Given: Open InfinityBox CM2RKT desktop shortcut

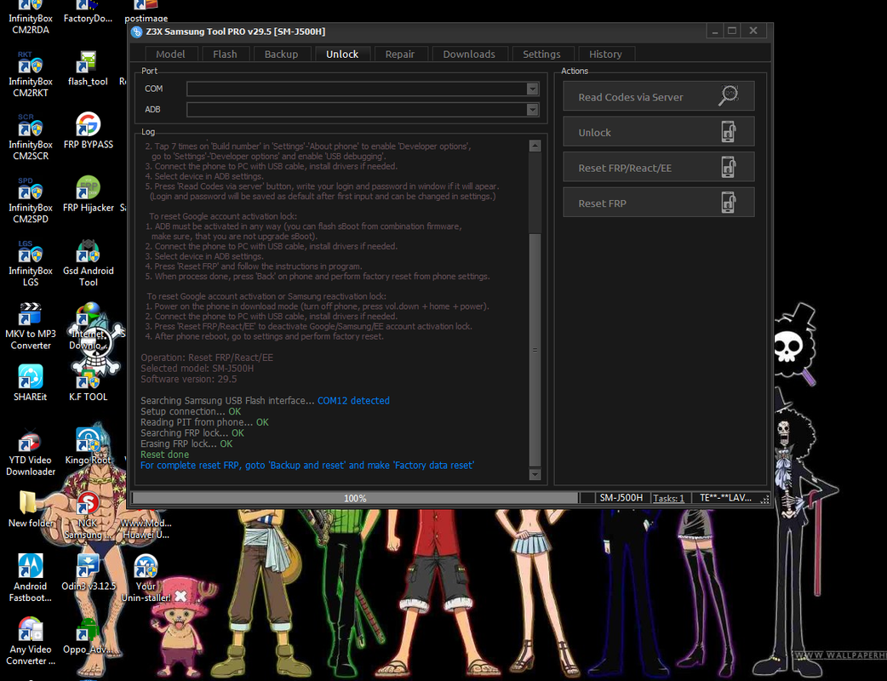Looking at the screenshot, I should (31, 75).
